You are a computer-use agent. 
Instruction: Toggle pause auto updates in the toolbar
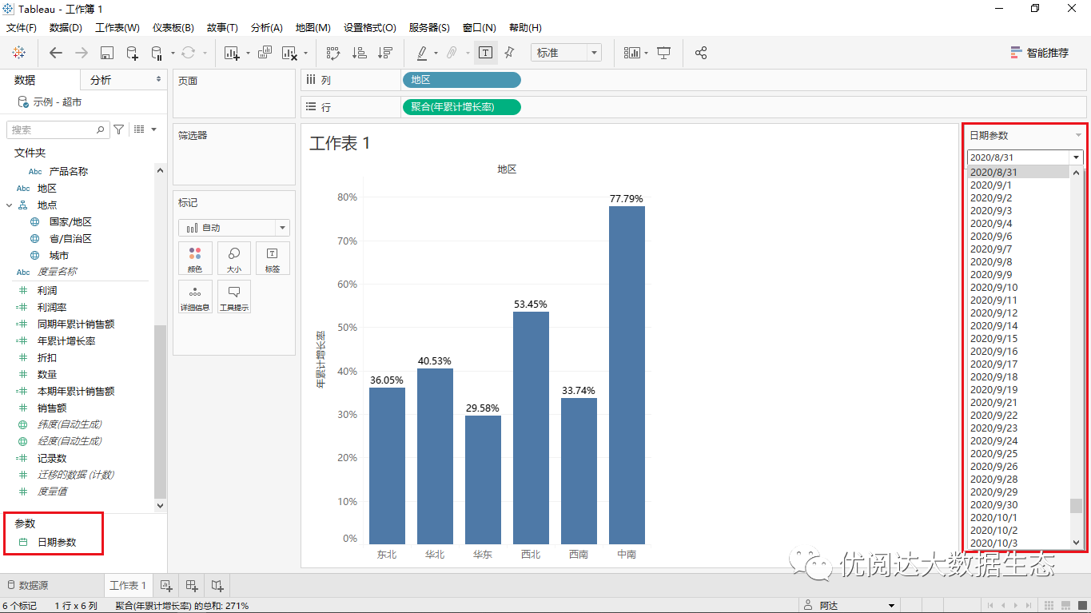pos(157,53)
